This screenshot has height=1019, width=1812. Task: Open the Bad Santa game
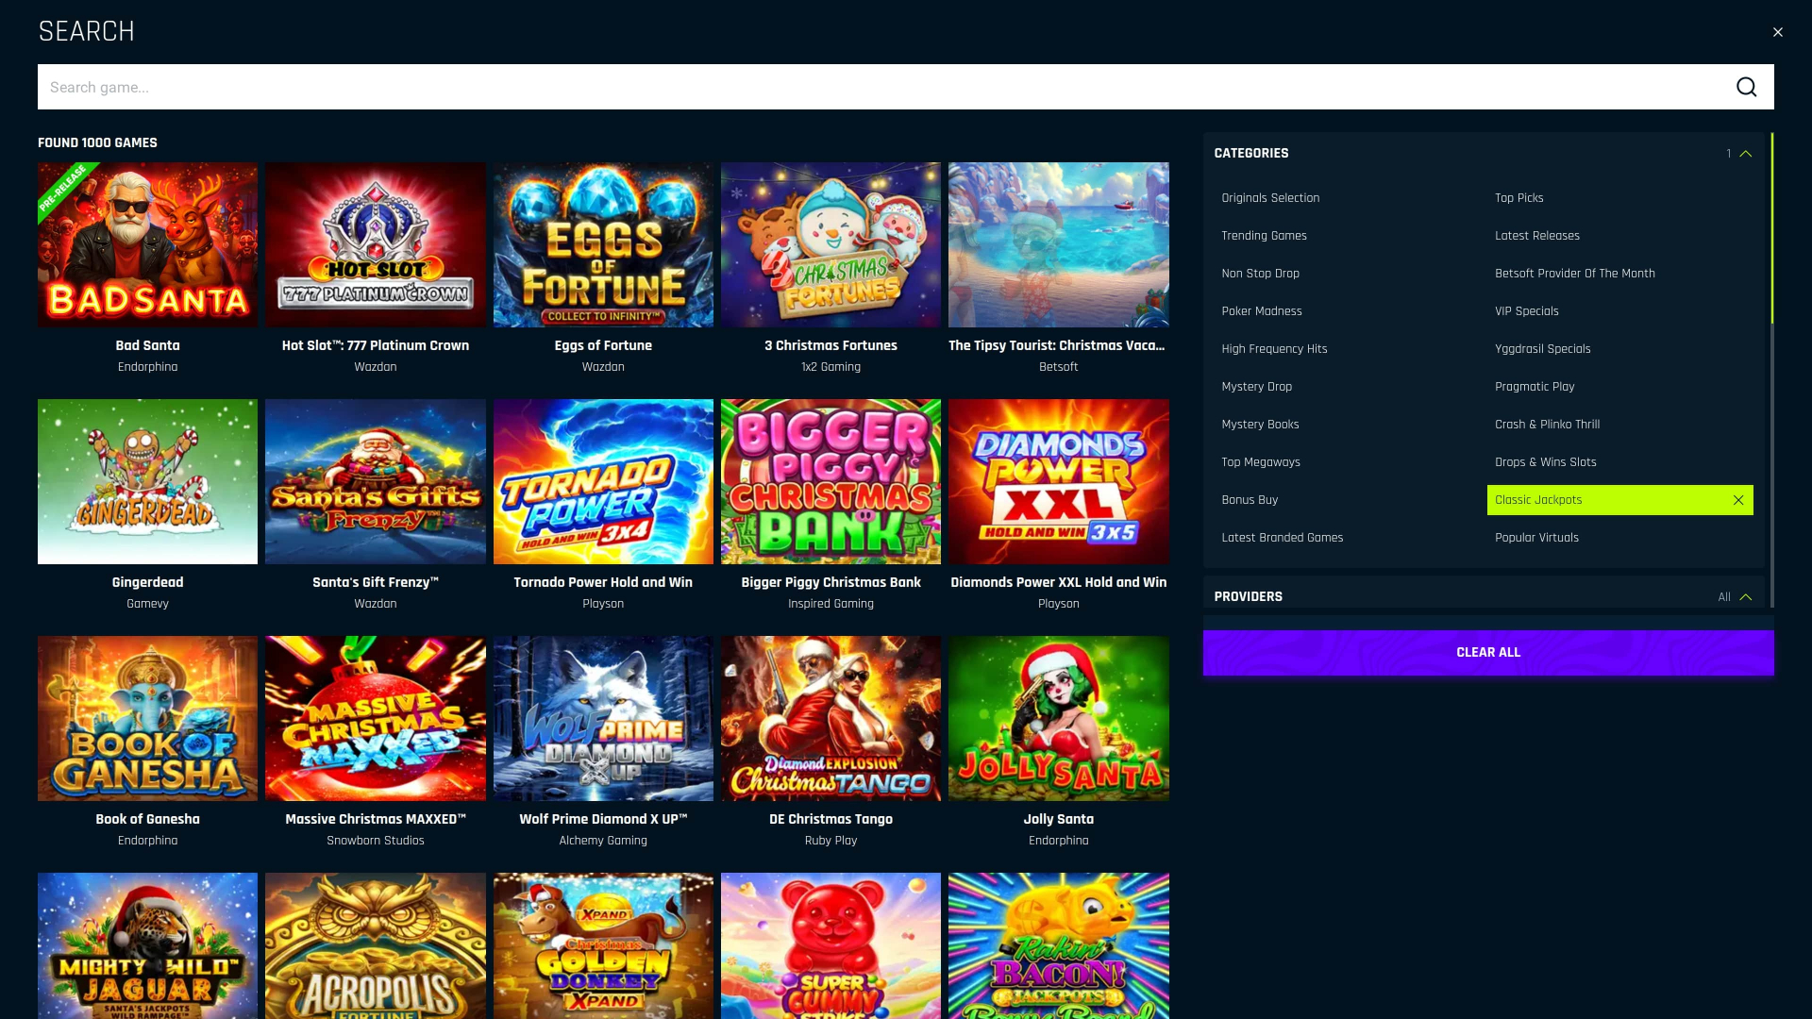tap(147, 244)
